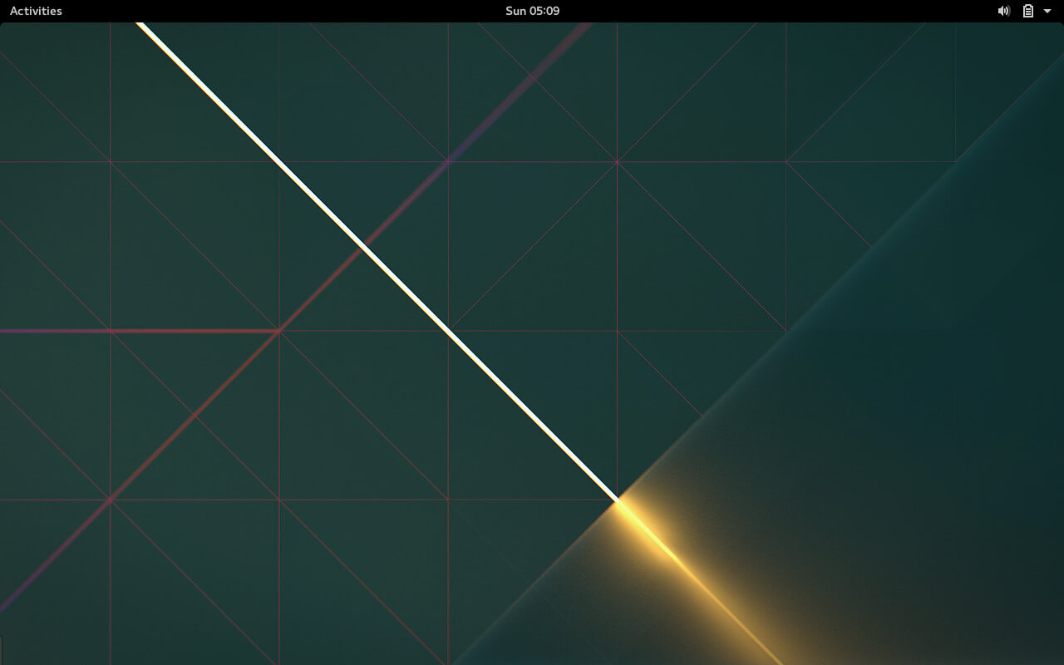Open the Activities overview
1064x665 pixels.
(36, 11)
